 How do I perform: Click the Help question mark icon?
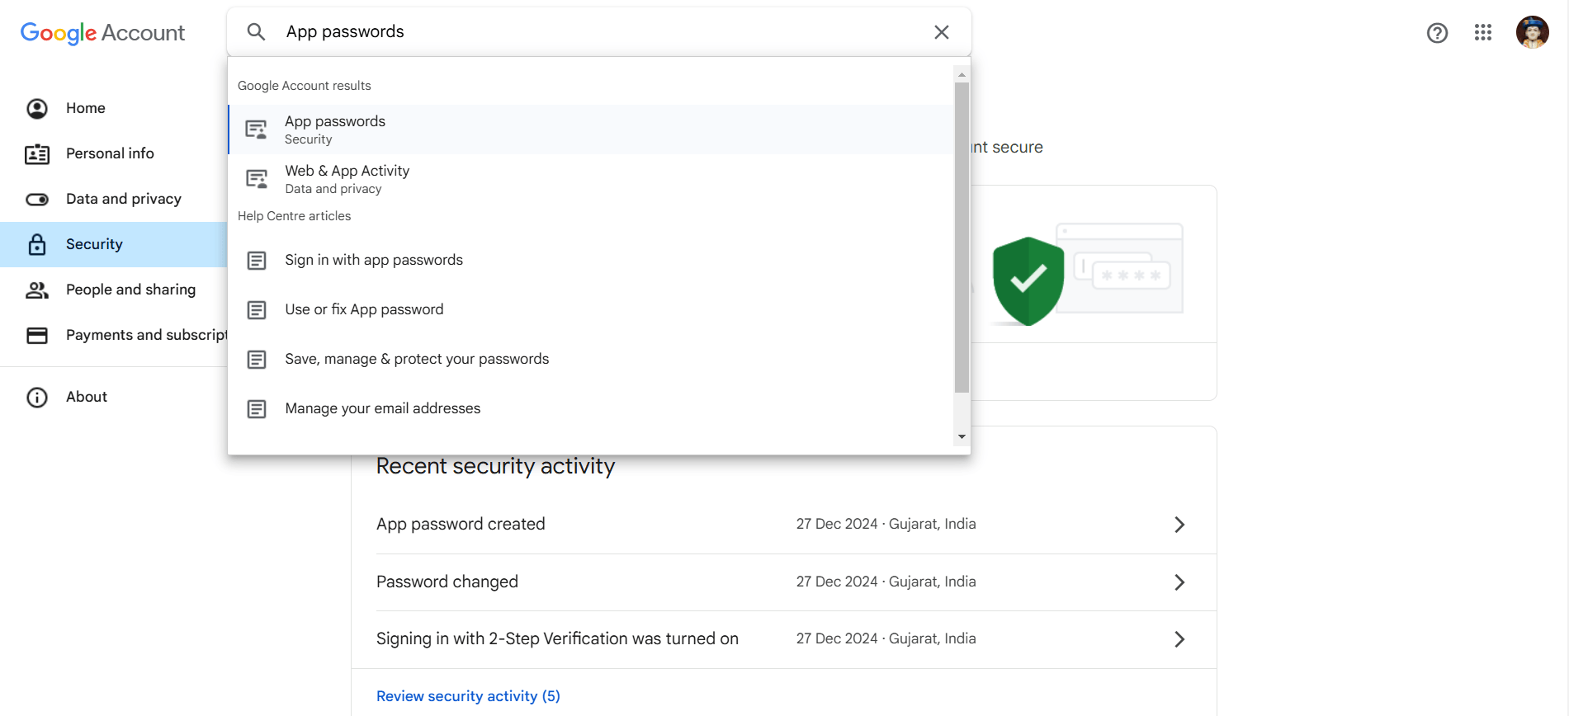click(1437, 33)
